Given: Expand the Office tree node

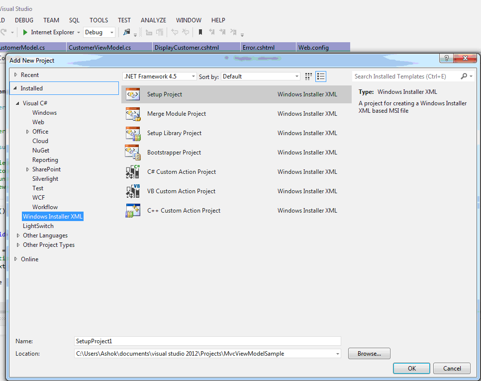Looking at the screenshot, I should (x=28, y=131).
